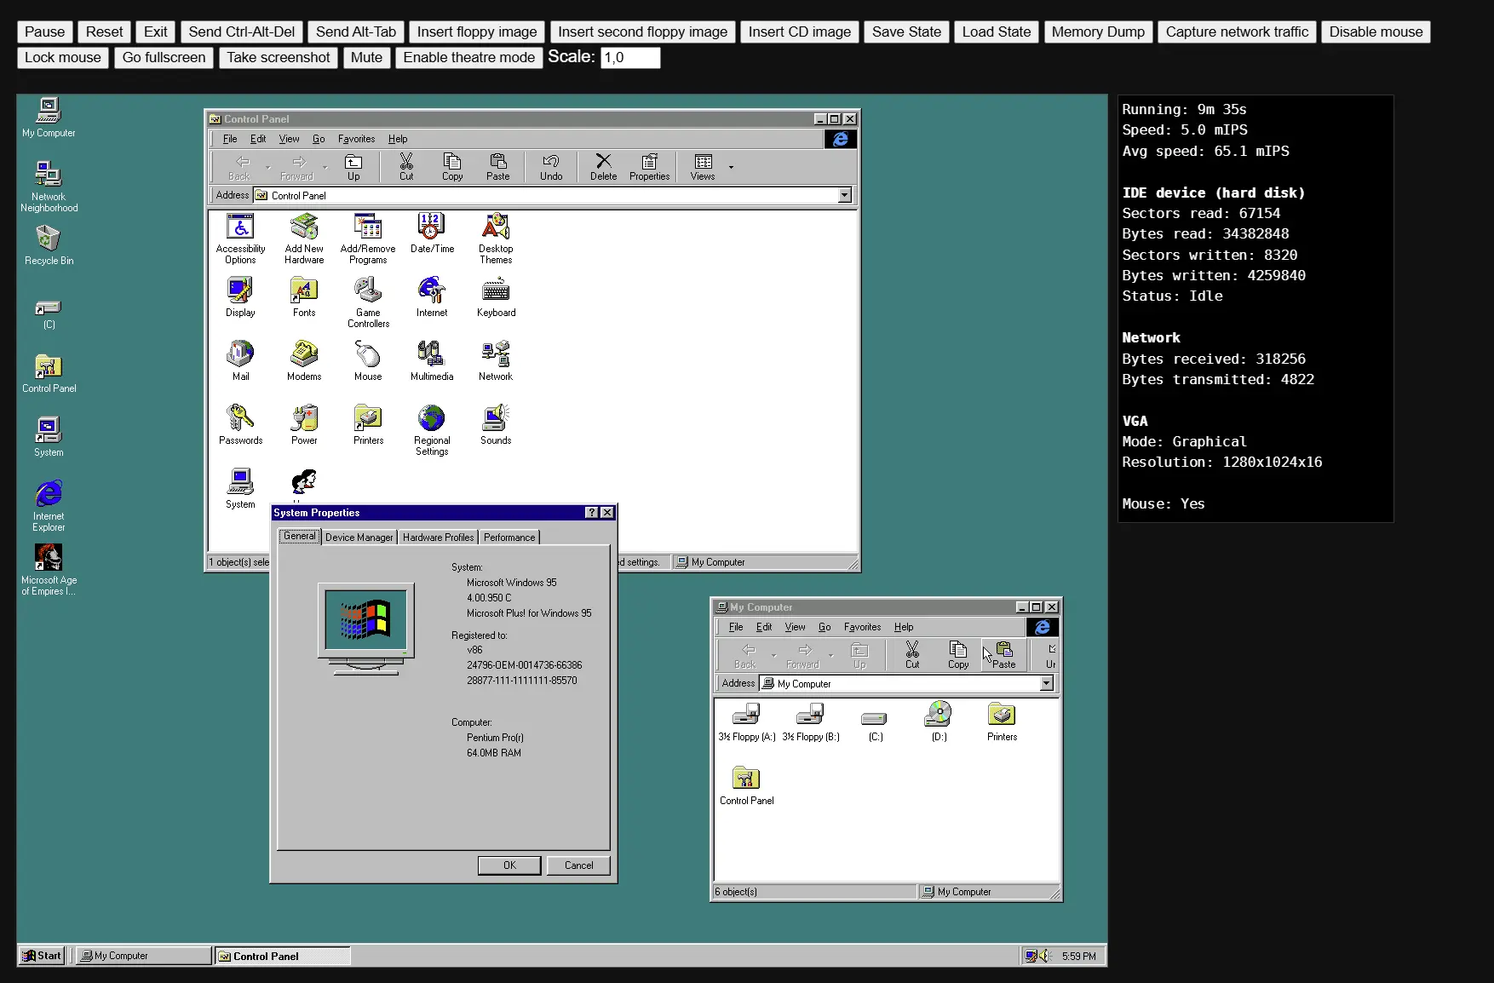1494x983 pixels.
Task: Switch to My Computer taskbar button
Action: (x=143, y=956)
